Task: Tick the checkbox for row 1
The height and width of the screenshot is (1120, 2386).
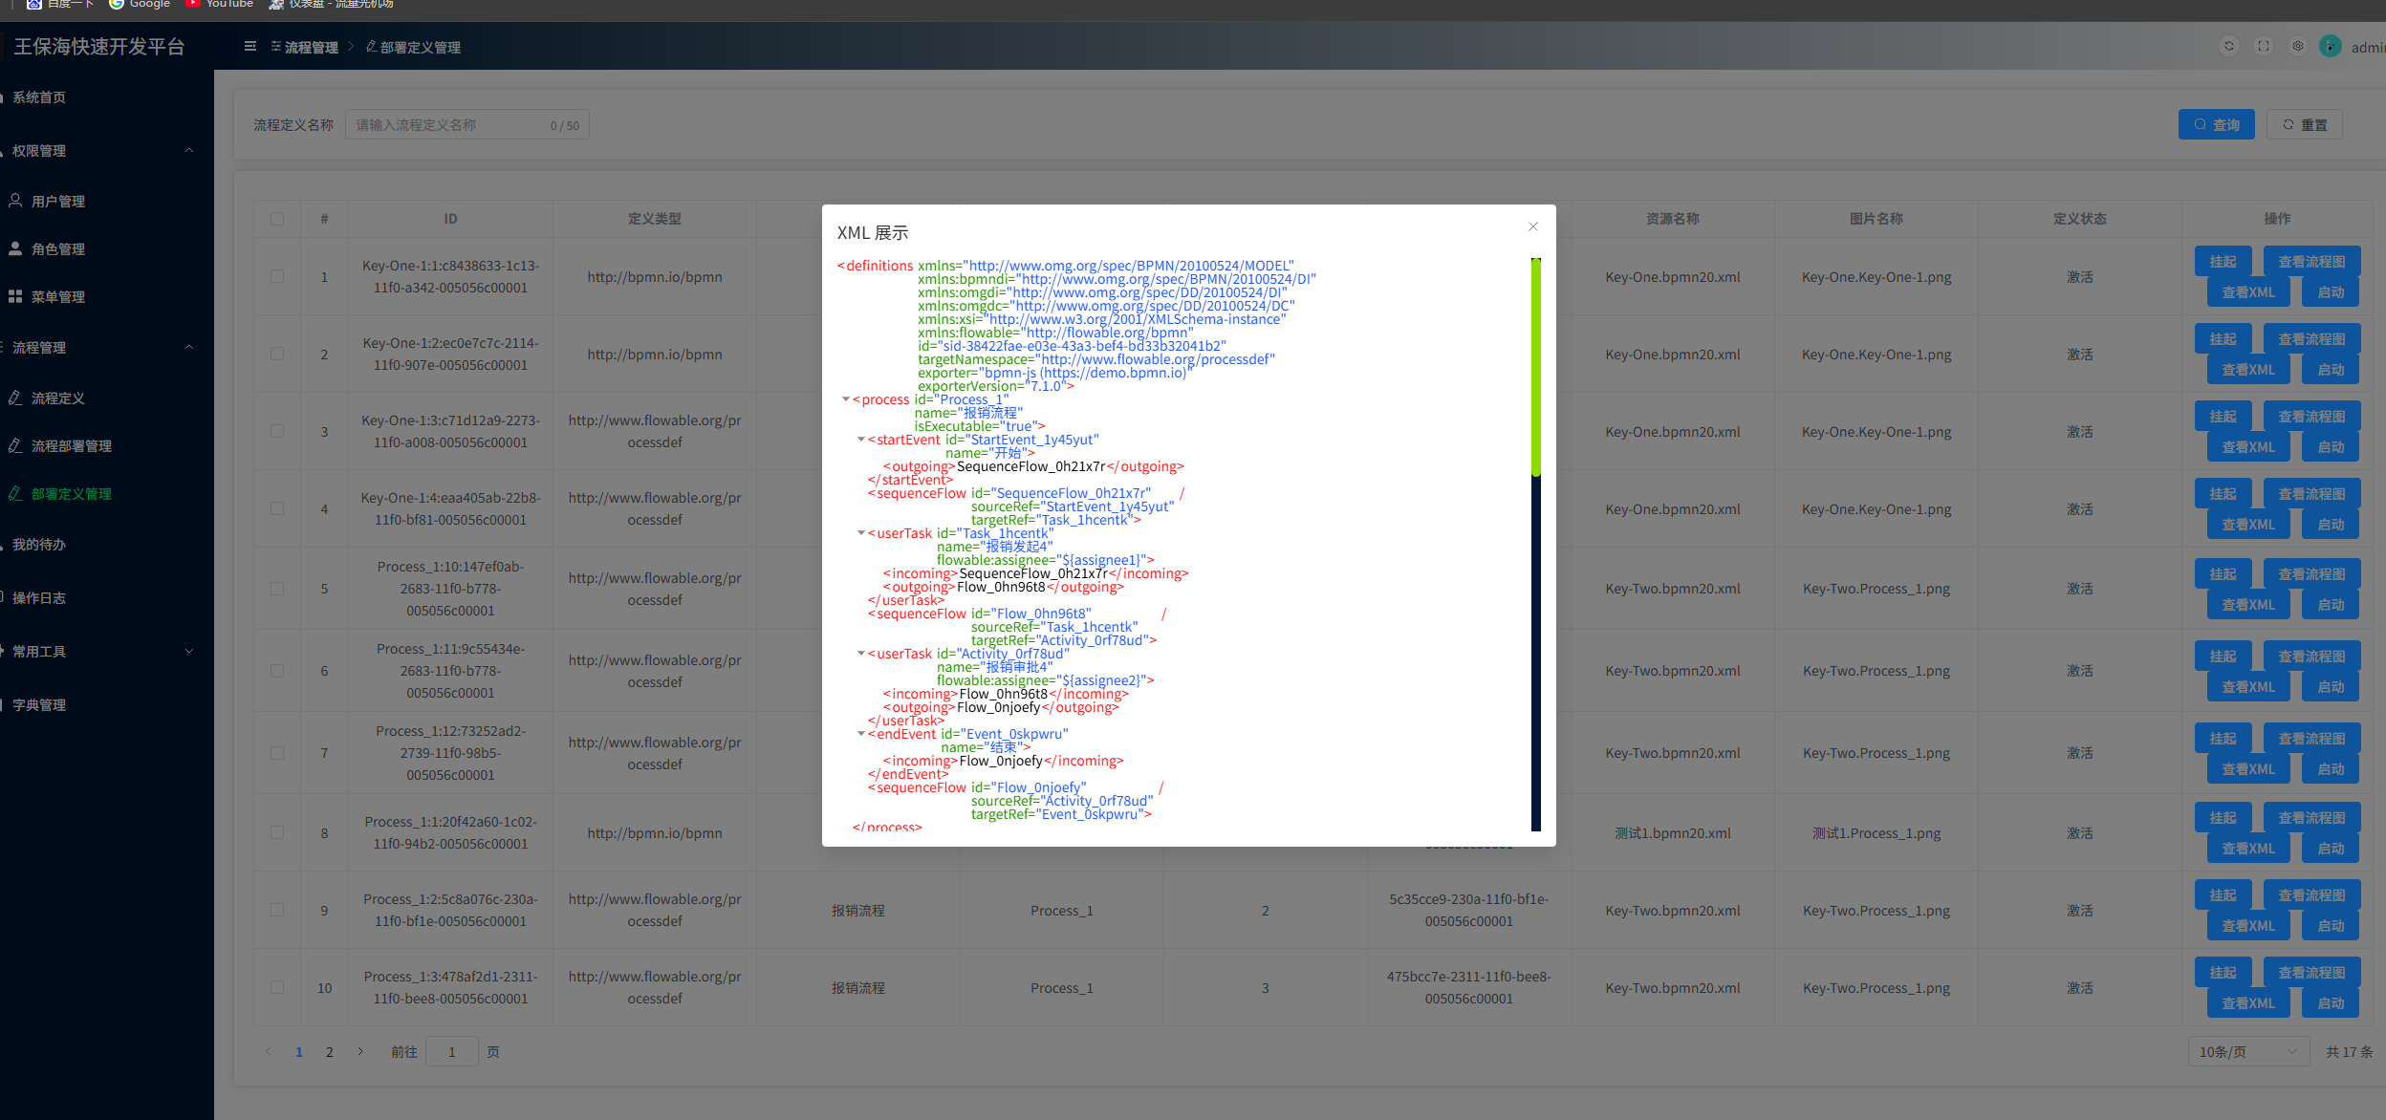Action: [277, 277]
